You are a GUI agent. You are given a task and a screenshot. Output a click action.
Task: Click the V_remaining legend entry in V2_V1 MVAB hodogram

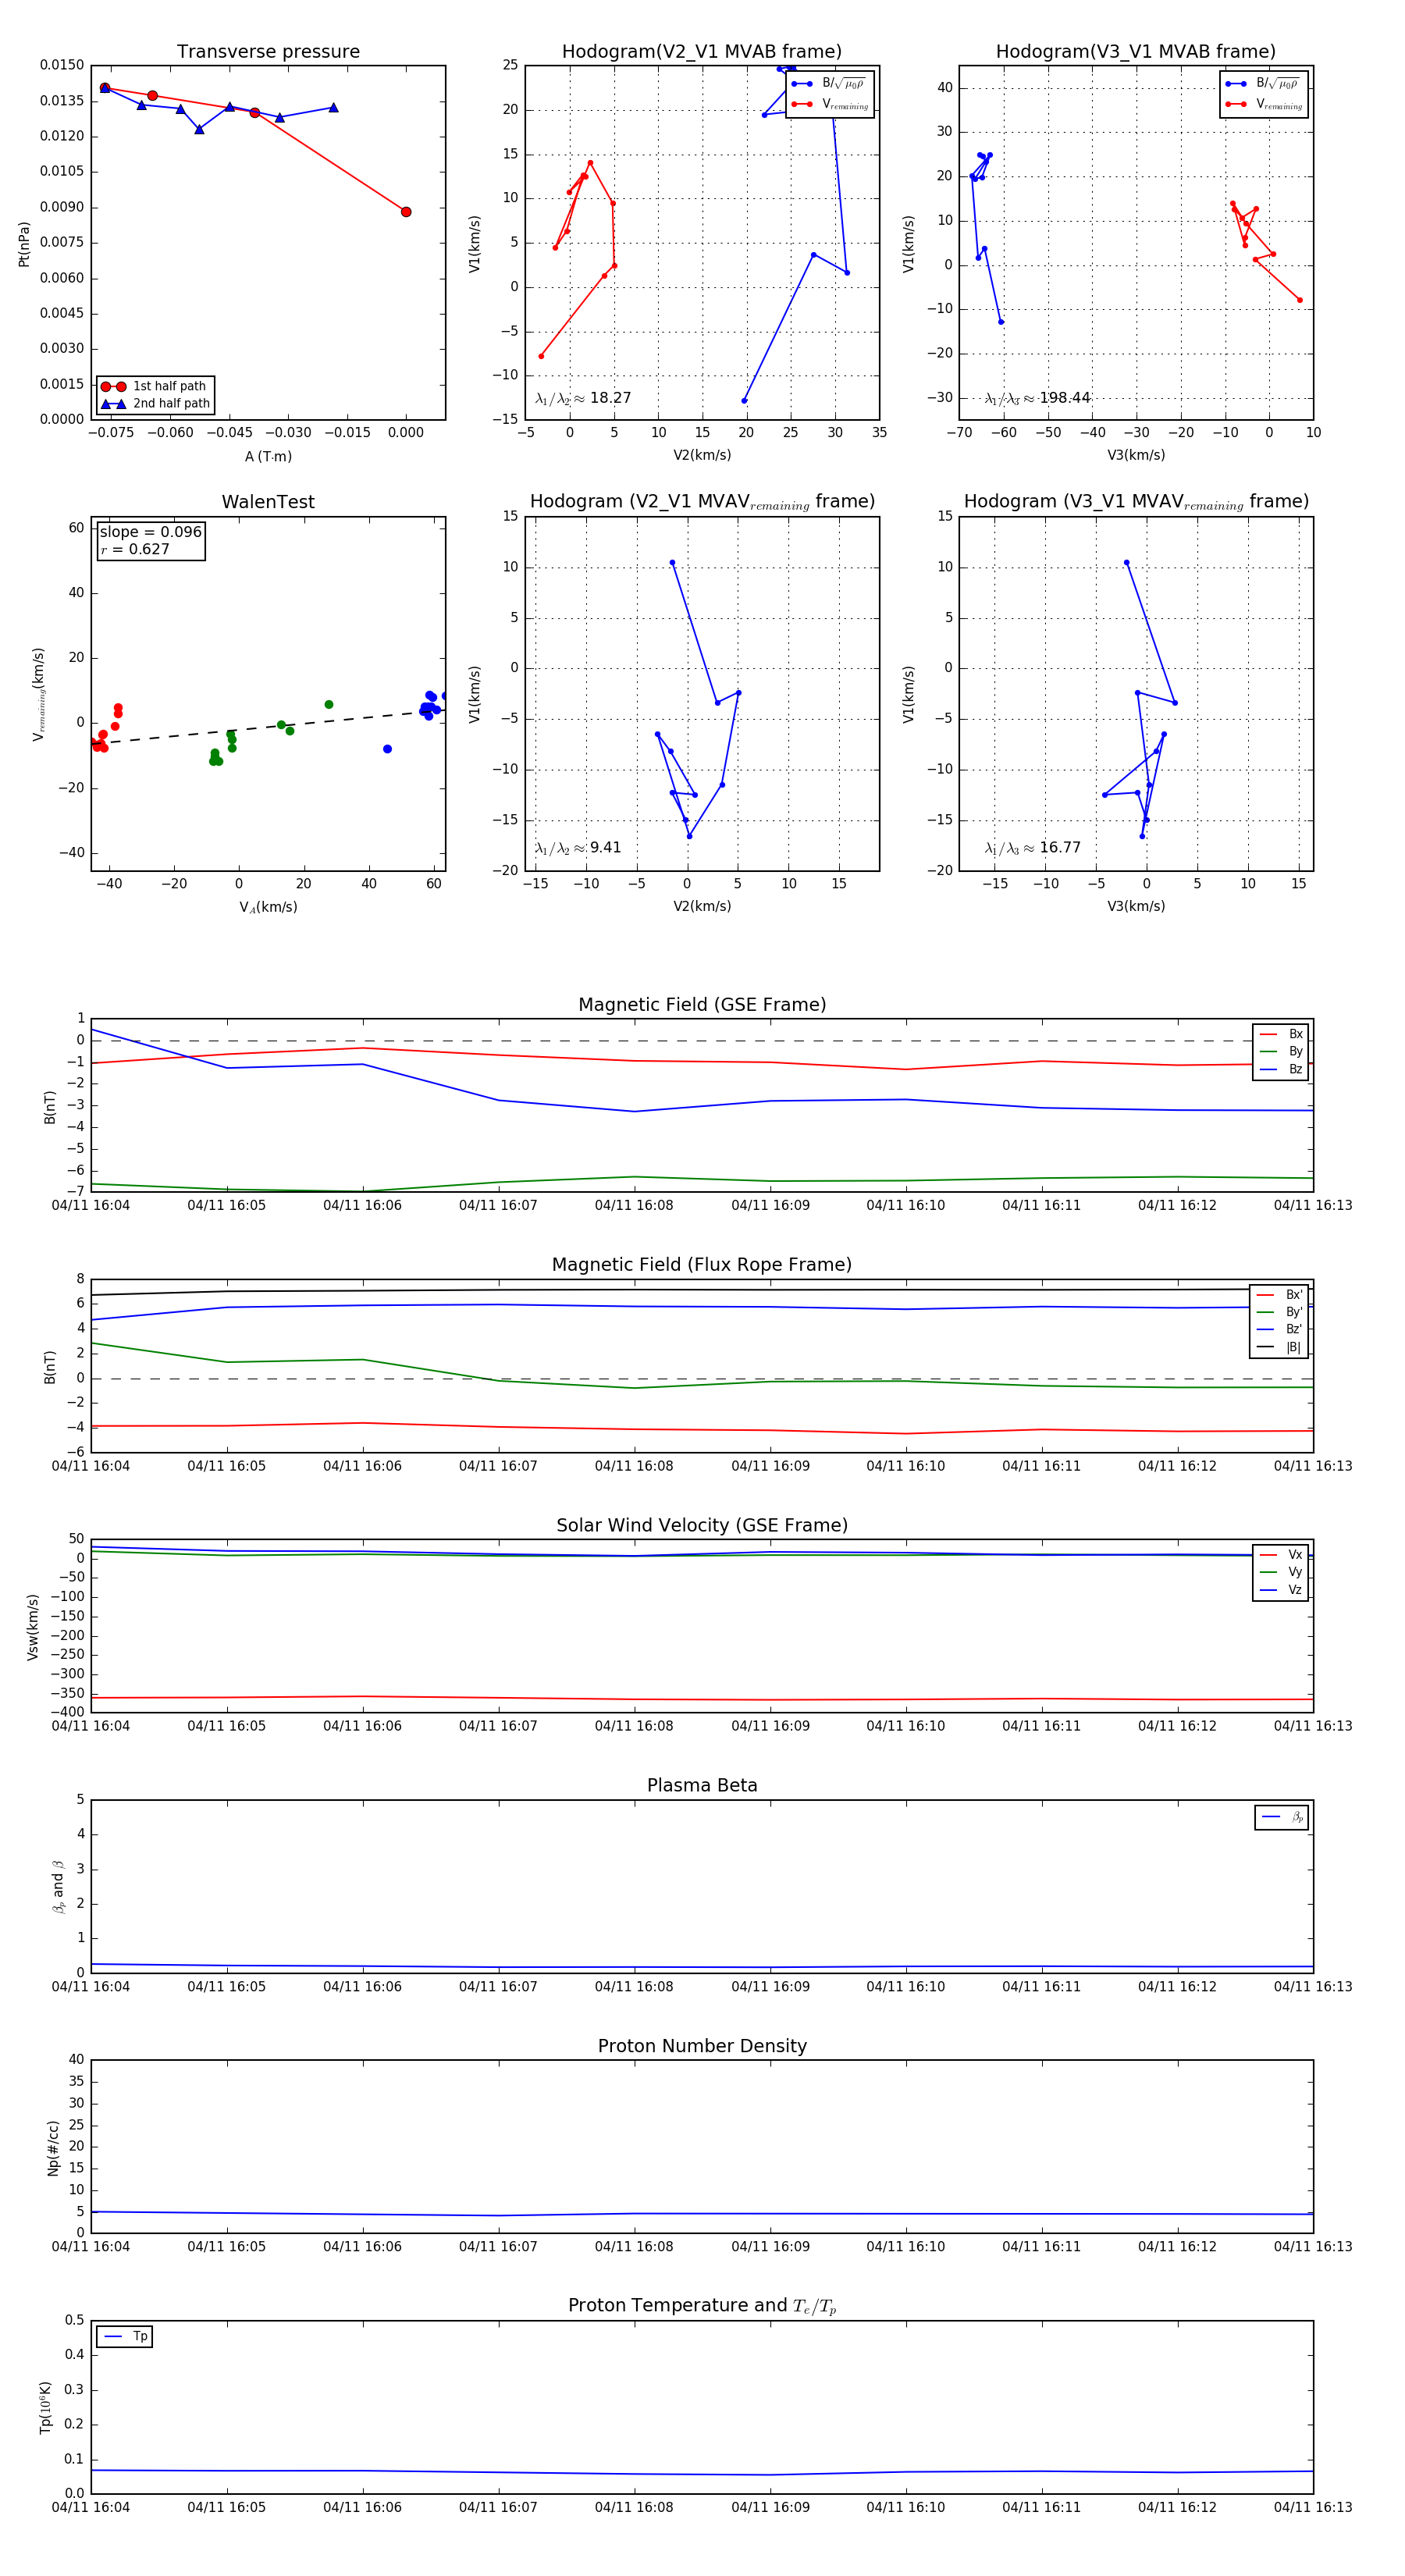830,105
